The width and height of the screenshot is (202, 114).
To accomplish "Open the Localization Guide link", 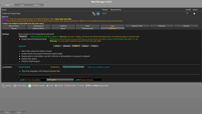I will coord(98,67).
